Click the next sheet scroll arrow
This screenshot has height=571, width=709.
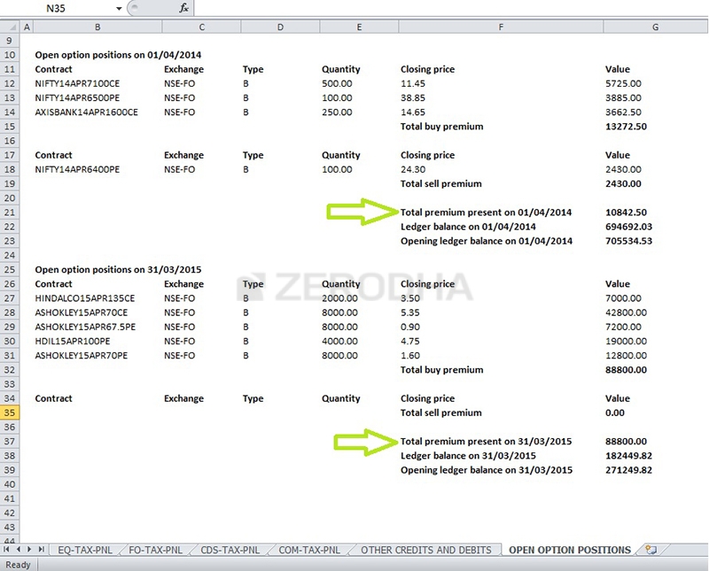tap(32, 549)
